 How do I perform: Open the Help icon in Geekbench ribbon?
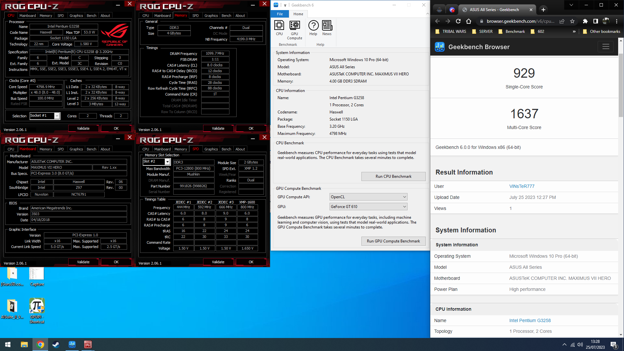pos(313,28)
